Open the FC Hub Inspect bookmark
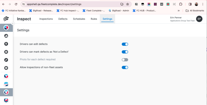 (x=68, y=11)
